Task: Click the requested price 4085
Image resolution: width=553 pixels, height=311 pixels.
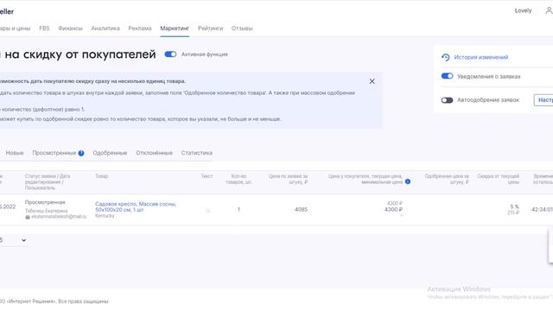Action: tap(302, 209)
